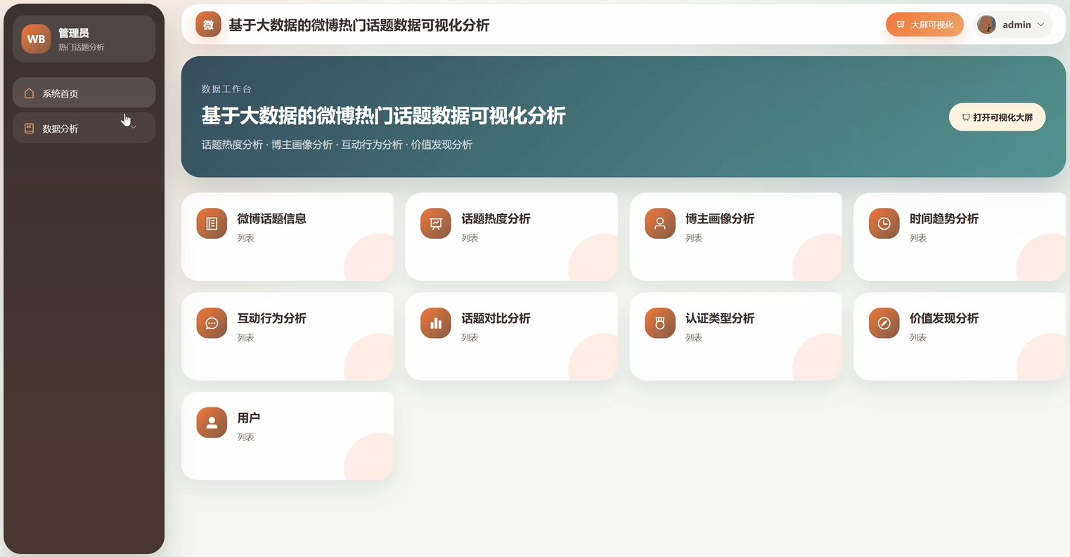
Task: Click the 打开可视化大屏 button
Action: [997, 117]
